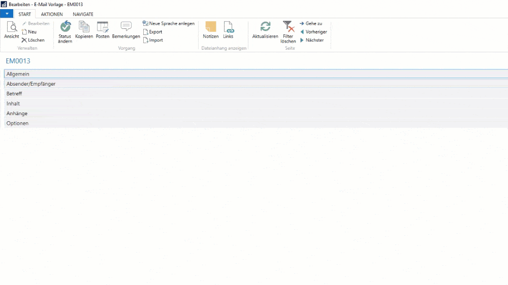
Task: Switch to the AKTIONEN ribbon tab
Action: 52,14
